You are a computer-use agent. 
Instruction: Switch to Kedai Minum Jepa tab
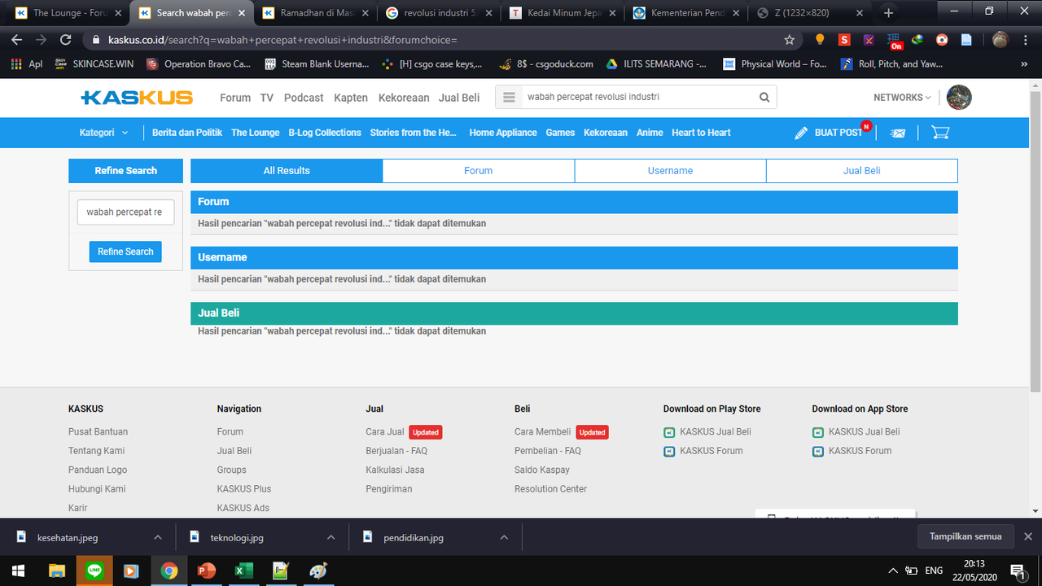[561, 13]
